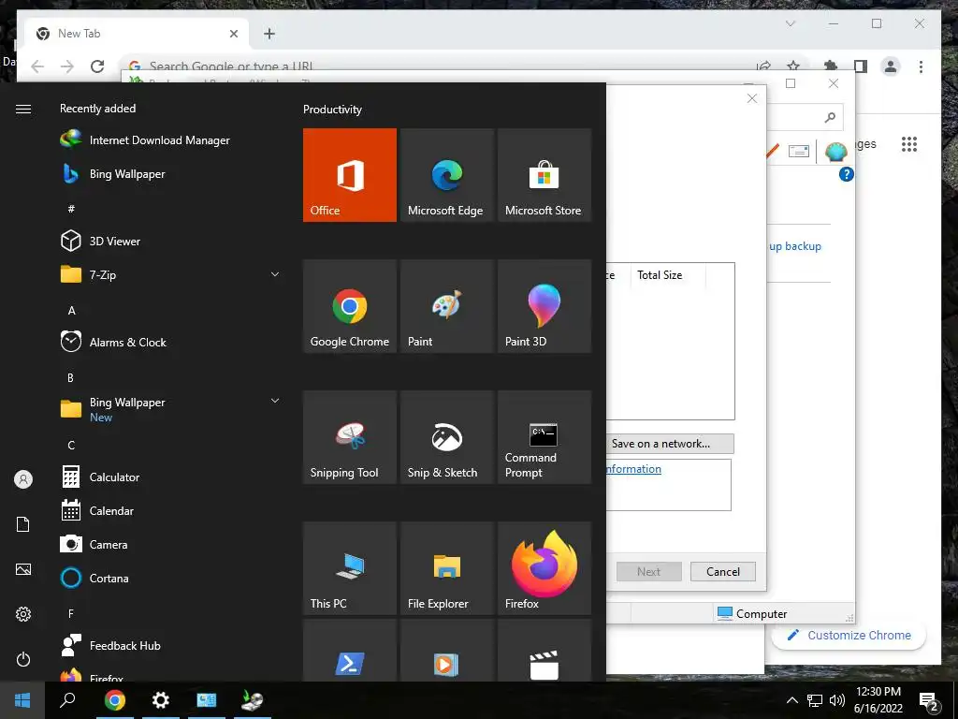Open the Paint tile

(x=446, y=306)
